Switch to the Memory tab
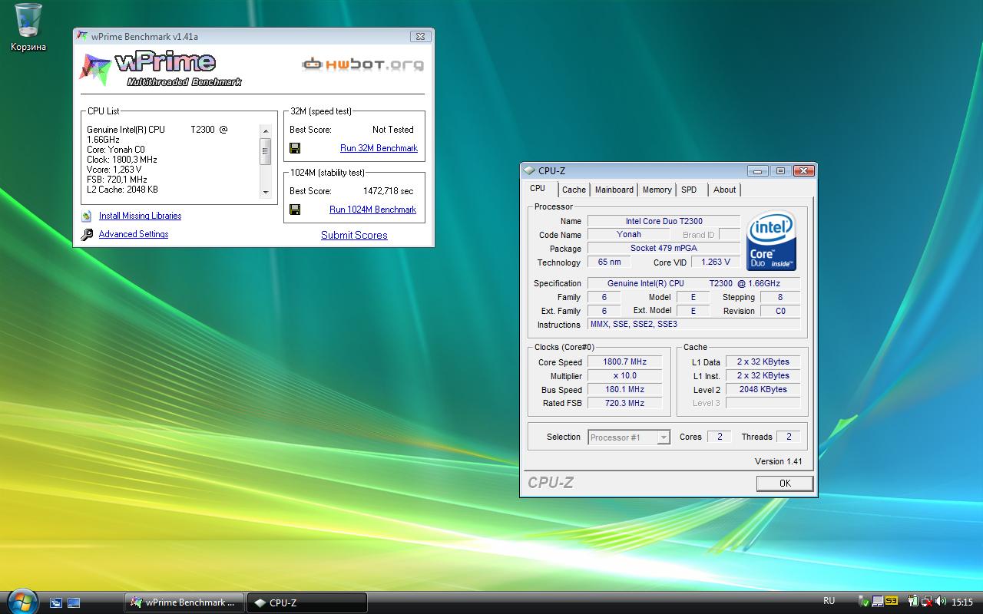 coord(657,190)
